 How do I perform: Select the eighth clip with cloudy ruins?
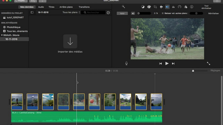(126, 102)
